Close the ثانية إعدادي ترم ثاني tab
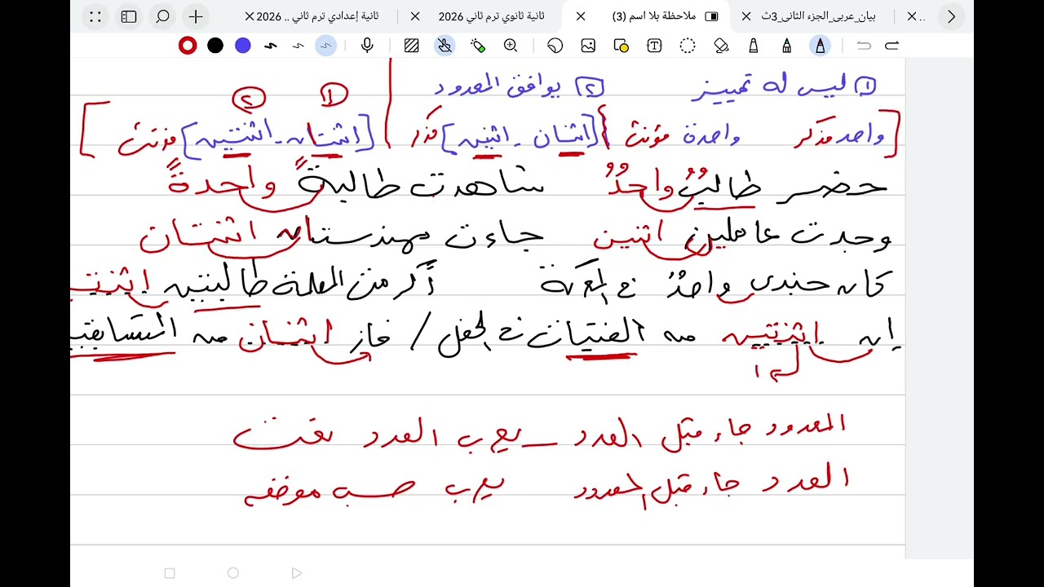This screenshot has width=1044, height=587. coord(249,16)
